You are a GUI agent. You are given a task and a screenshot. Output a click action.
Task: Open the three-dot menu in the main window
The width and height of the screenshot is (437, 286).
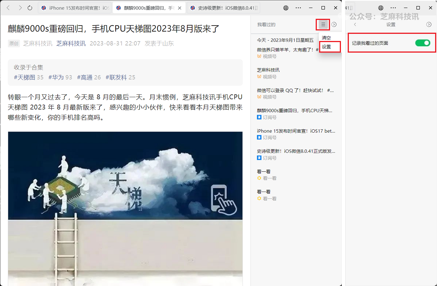click(x=298, y=8)
